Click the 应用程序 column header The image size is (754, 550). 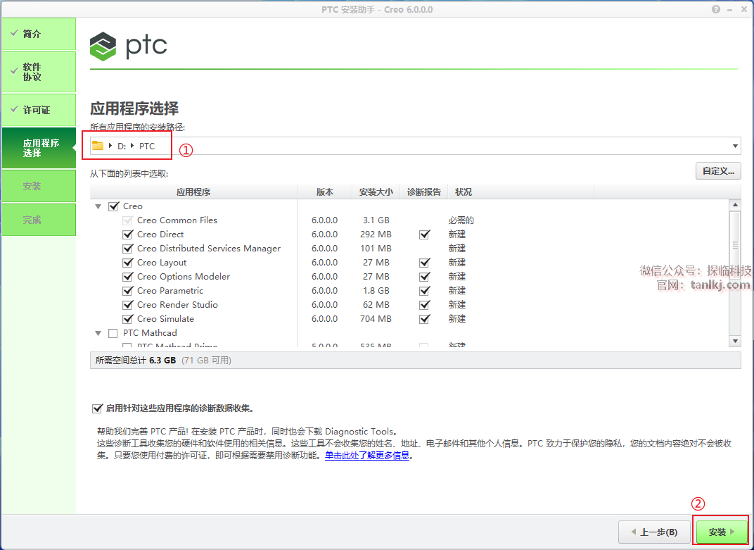point(193,192)
